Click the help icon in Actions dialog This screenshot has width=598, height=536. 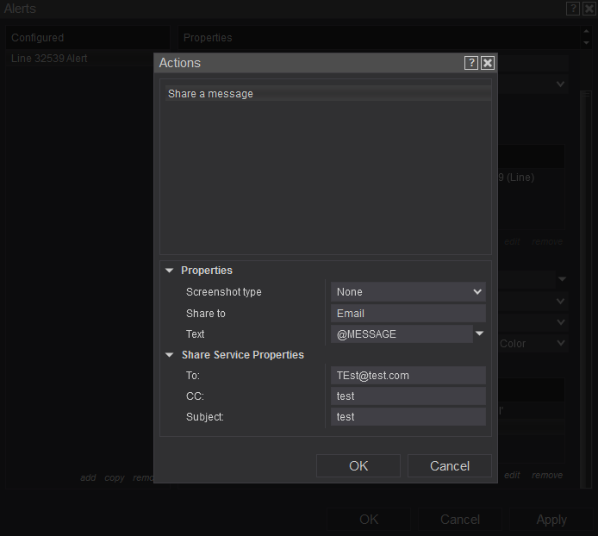coord(470,63)
